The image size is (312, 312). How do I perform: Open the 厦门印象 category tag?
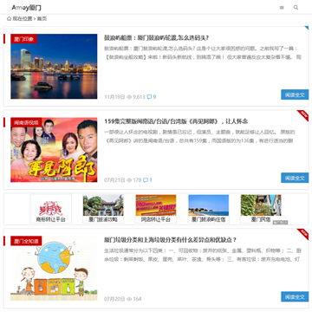point(23,39)
